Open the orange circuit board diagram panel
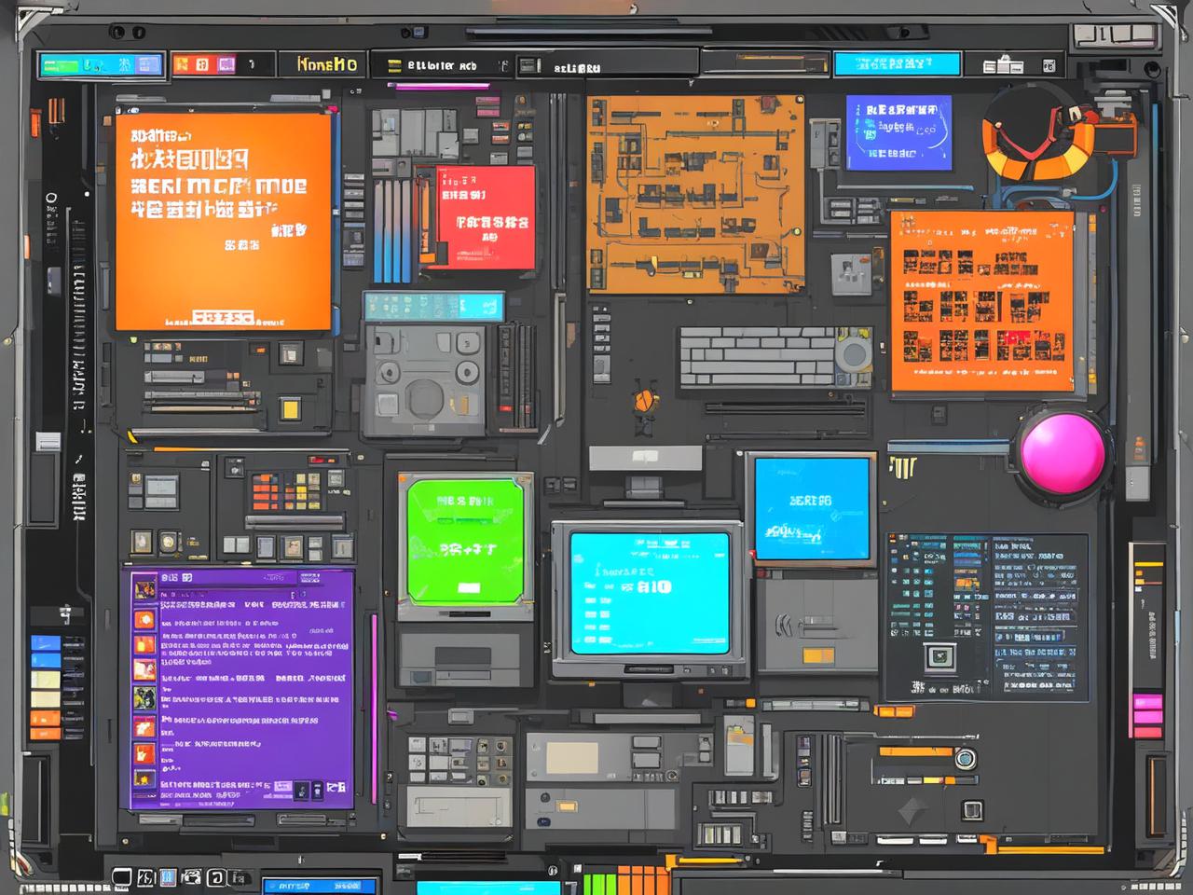Screen dimensions: 1193x895 [695, 193]
